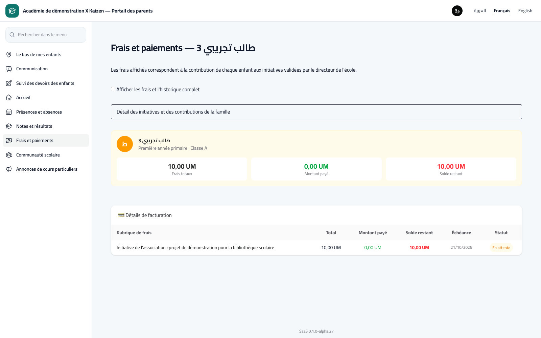This screenshot has height=338, width=541.
Task: Click the homework pencil edit icon
Action: click(9, 83)
